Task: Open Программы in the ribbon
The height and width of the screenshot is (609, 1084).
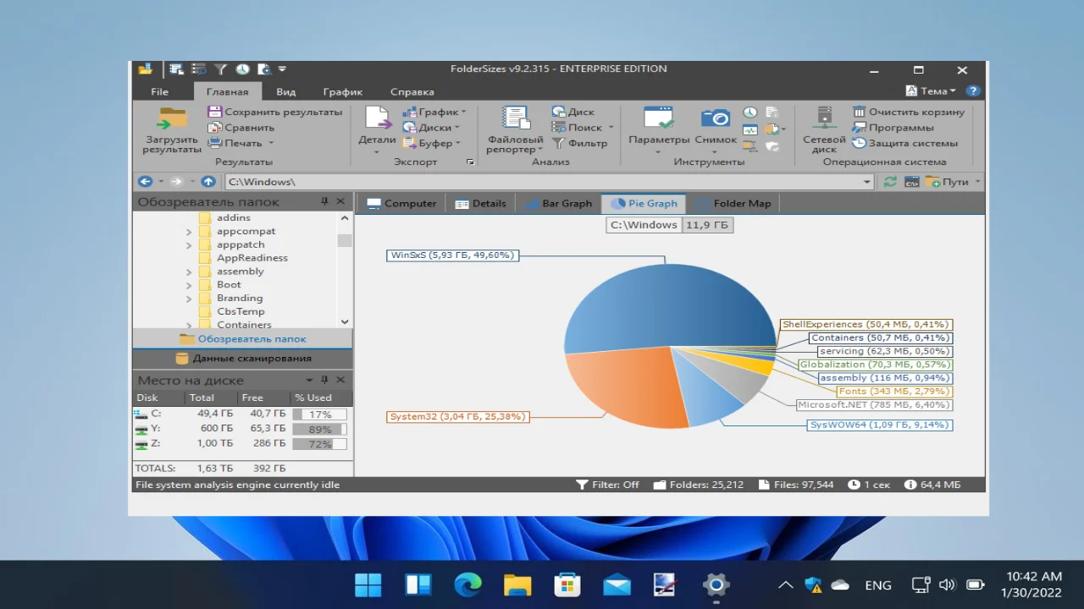Action: coord(893,128)
